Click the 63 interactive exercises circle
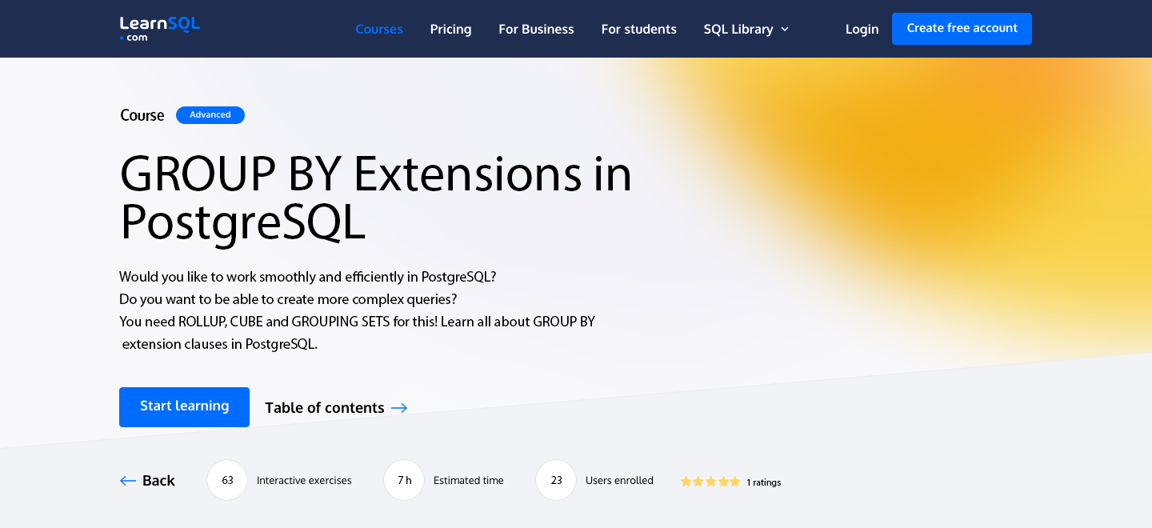This screenshot has width=1152, height=528. coord(227,480)
